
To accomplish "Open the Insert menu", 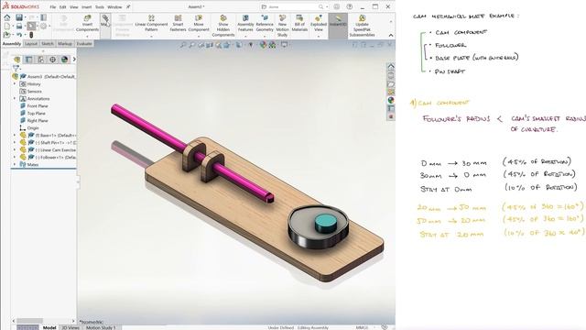I will (x=87, y=6).
